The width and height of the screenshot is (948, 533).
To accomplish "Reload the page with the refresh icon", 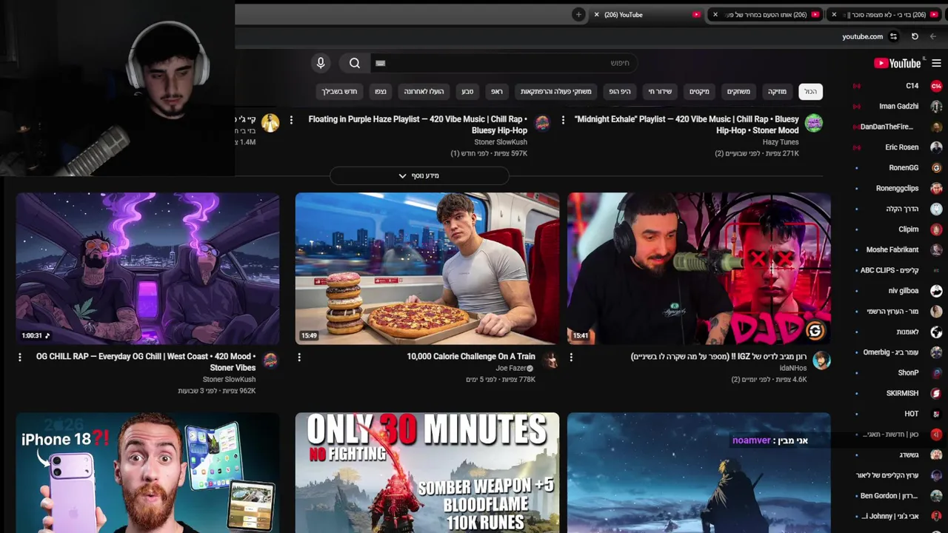I will point(915,36).
